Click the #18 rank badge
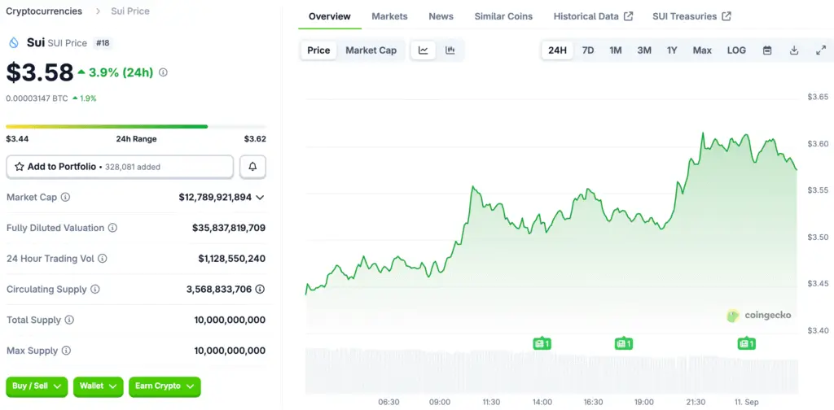834x410 pixels. pyautogui.click(x=103, y=43)
